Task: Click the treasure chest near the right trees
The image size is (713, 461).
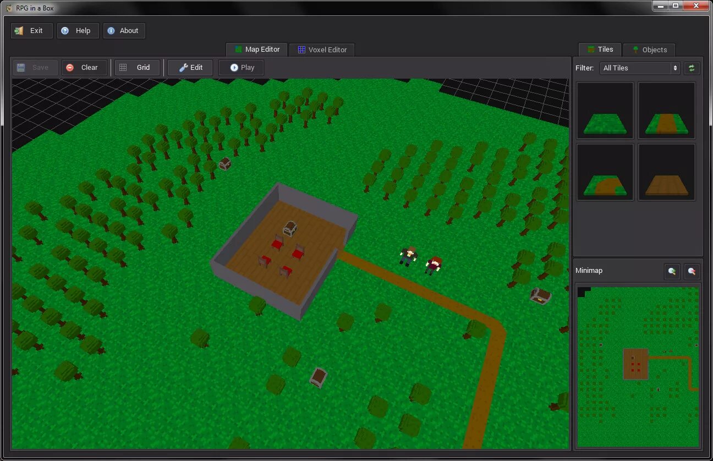Action: pyautogui.click(x=540, y=296)
